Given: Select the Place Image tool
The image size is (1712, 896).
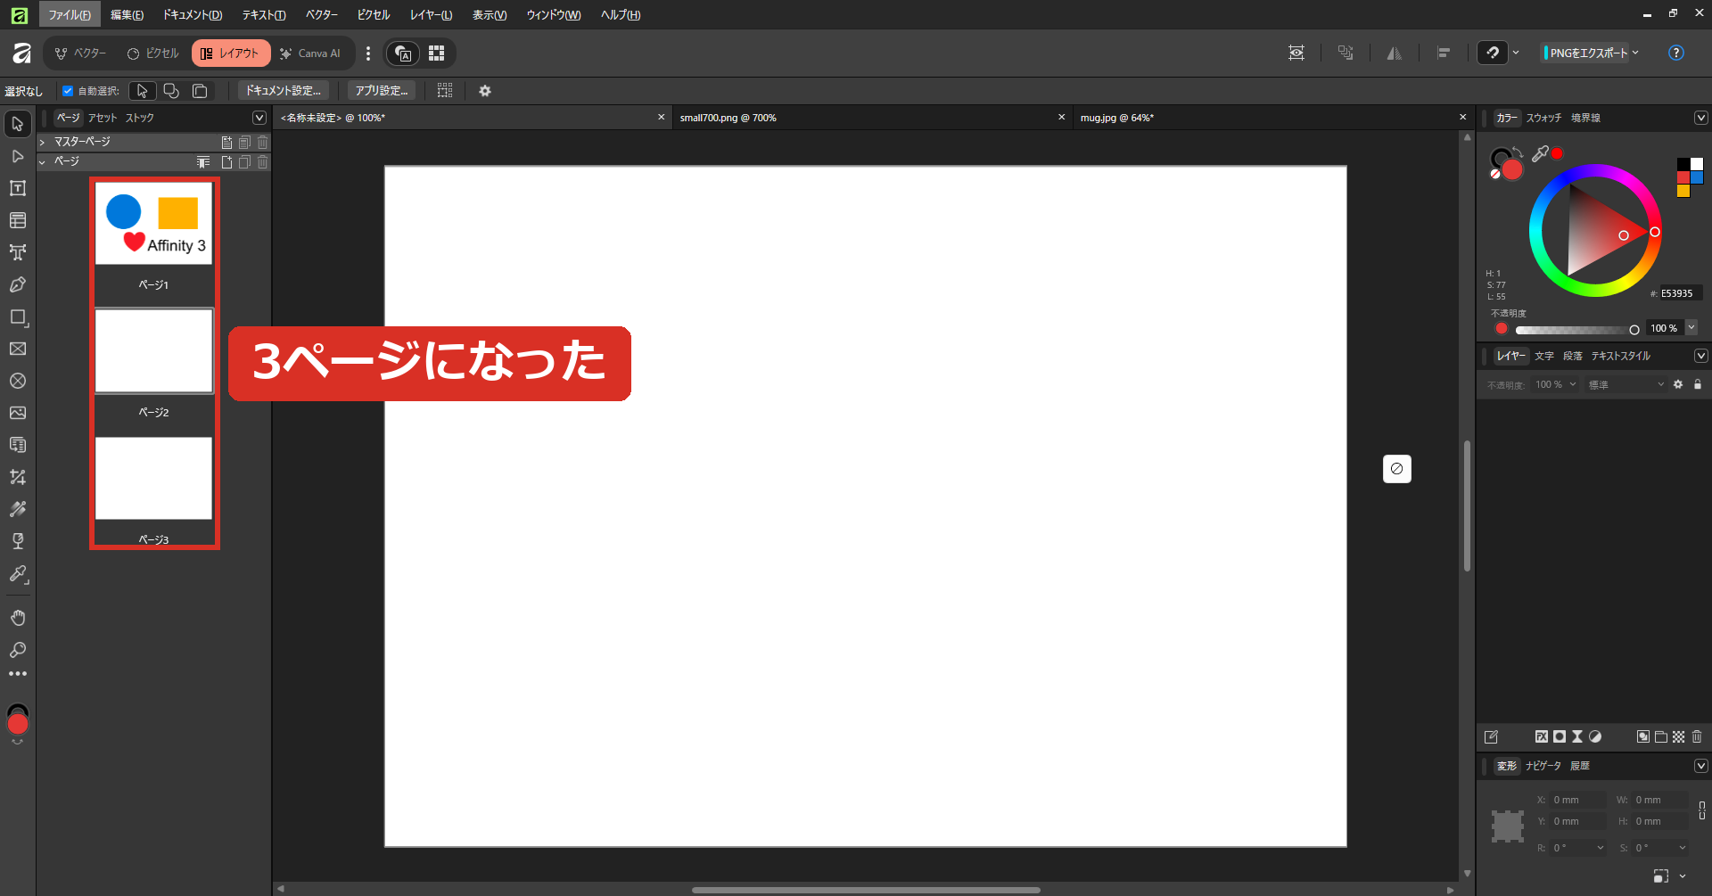Looking at the screenshot, I should click(x=18, y=413).
